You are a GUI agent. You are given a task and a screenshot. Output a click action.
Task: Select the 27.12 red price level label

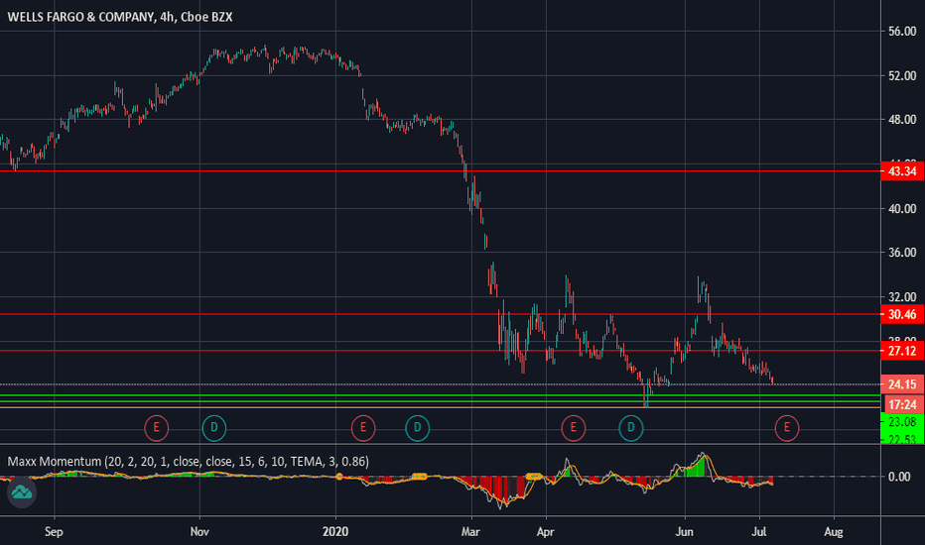click(902, 351)
